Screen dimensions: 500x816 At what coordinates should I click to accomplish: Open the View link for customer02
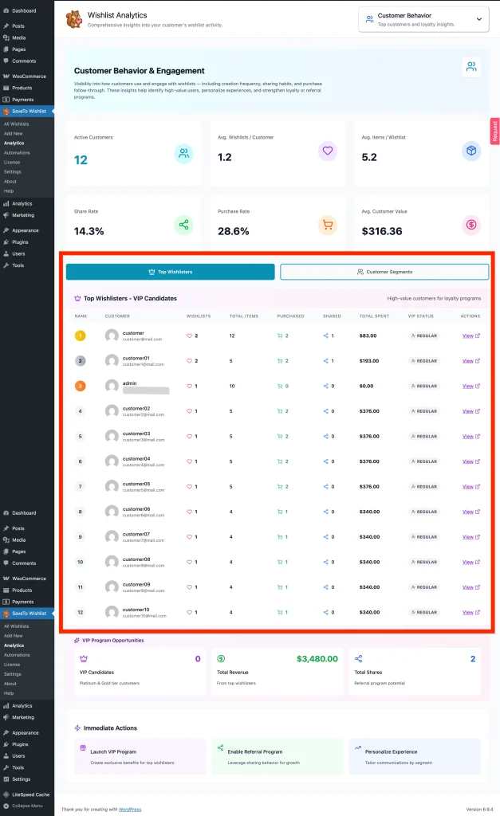click(x=470, y=411)
